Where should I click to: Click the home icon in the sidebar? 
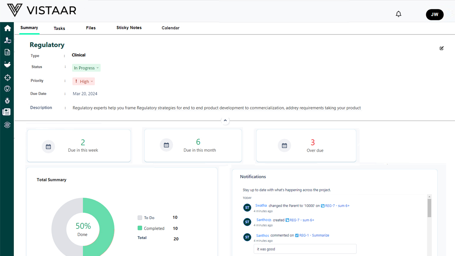click(x=7, y=28)
